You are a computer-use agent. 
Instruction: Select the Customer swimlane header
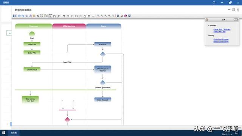(x=34, y=26)
